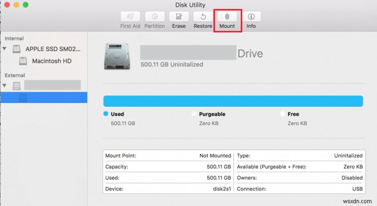Click the 'Internal' sidebar heading
The width and height of the screenshot is (377, 206).
pos(14,39)
